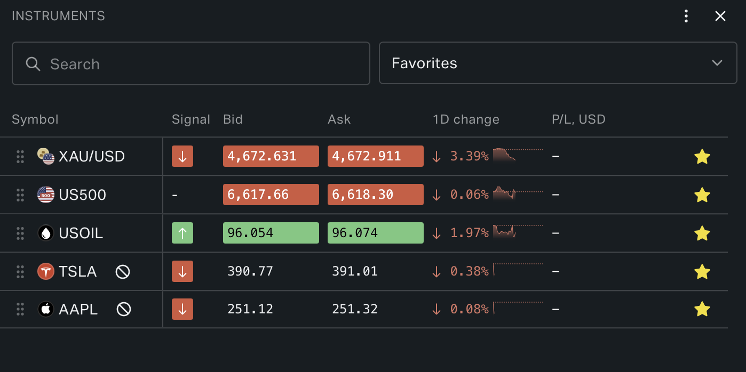Click the US500 index icon

coord(45,195)
